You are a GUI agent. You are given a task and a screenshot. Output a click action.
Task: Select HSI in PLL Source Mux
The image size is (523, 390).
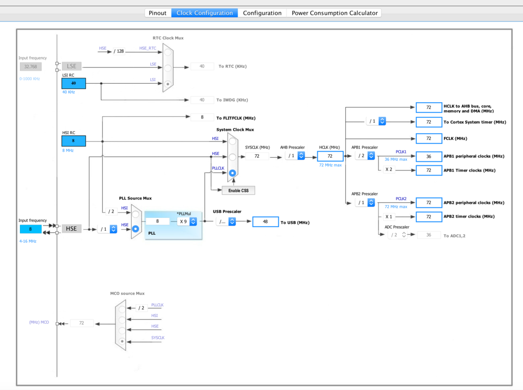click(135, 214)
